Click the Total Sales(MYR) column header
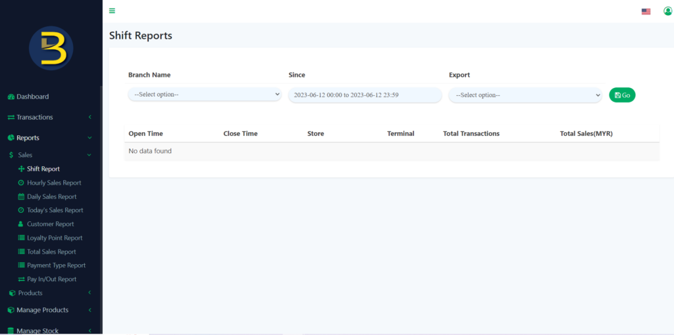This screenshot has height=335, width=674. (586, 133)
